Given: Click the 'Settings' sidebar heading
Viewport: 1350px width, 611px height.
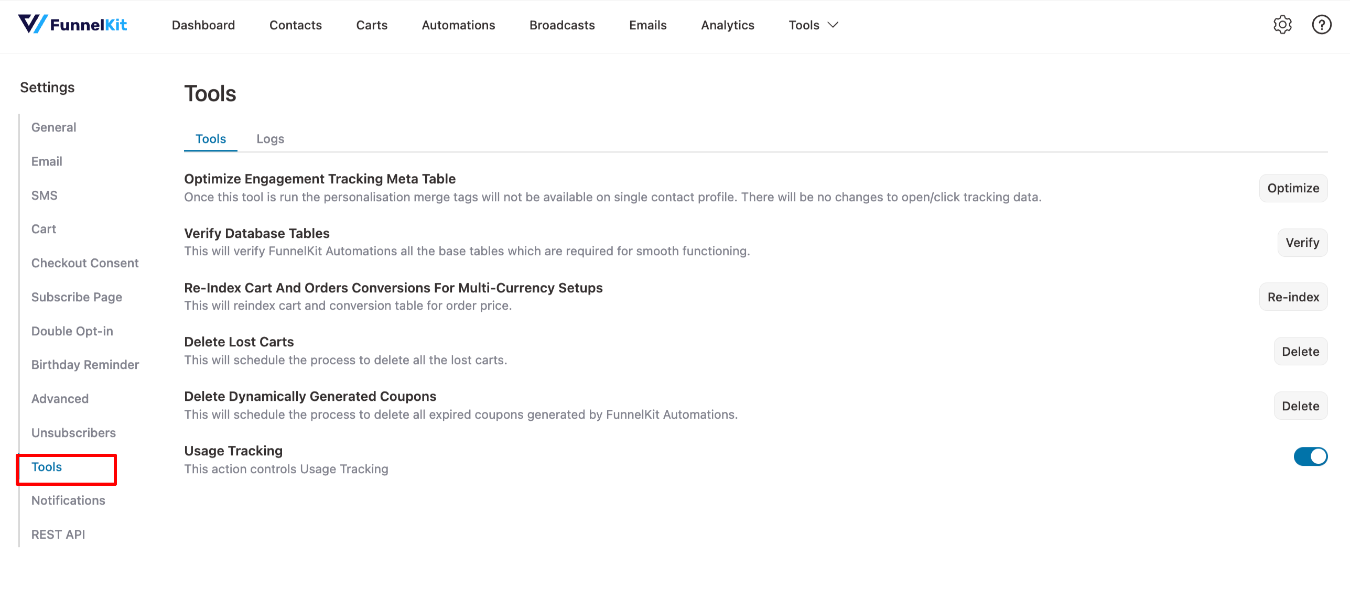Looking at the screenshot, I should tap(47, 88).
